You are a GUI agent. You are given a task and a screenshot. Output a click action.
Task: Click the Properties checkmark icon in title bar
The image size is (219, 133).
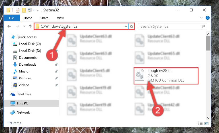18,10
